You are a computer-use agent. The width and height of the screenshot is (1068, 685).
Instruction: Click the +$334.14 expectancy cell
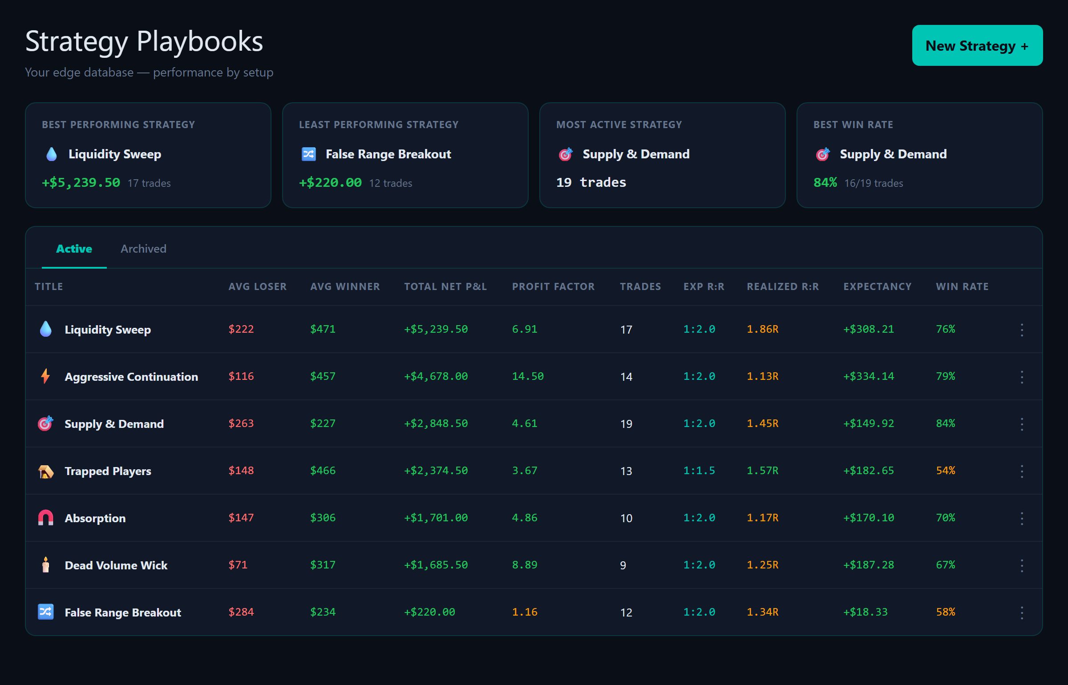point(869,376)
